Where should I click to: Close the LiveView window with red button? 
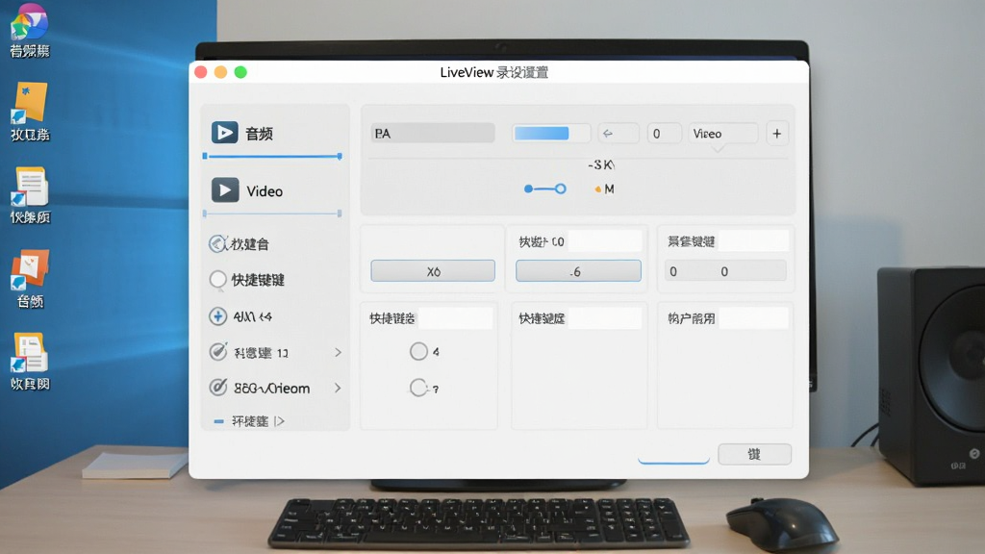[201, 72]
